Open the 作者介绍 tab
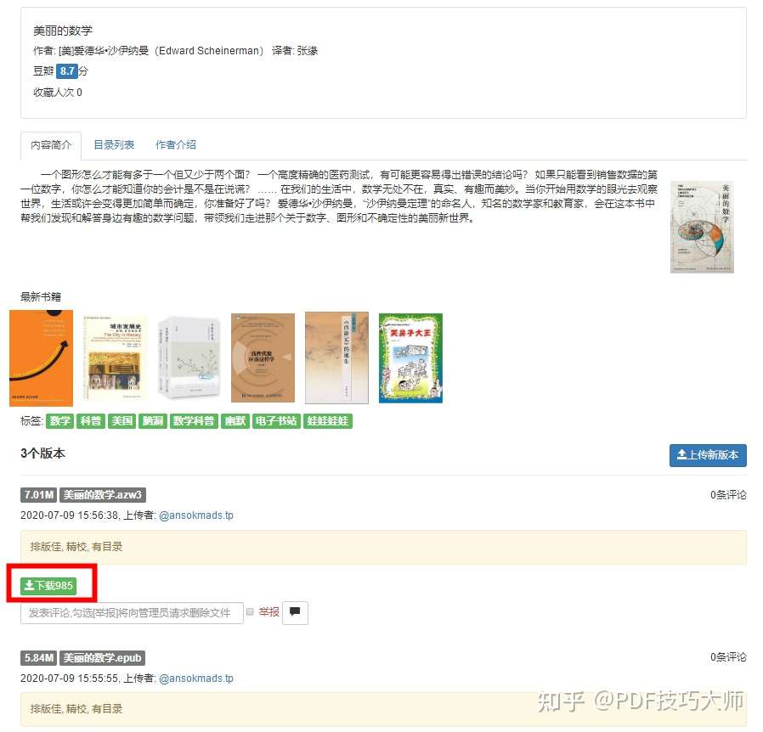 click(176, 145)
